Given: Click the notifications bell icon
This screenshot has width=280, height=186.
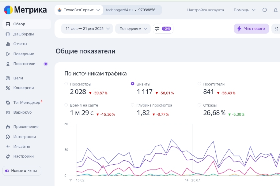Looking at the screenshot, I should 275,10.
